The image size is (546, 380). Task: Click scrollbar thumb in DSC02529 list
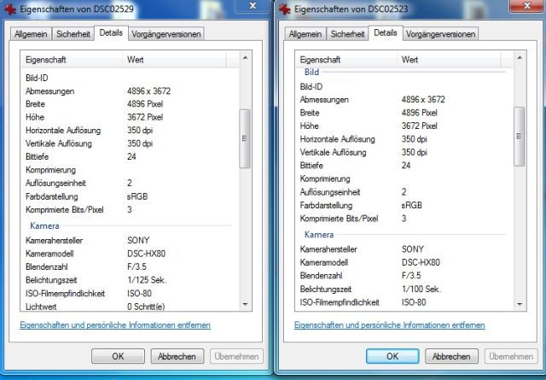pyautogui.click(x=245, y=138)
